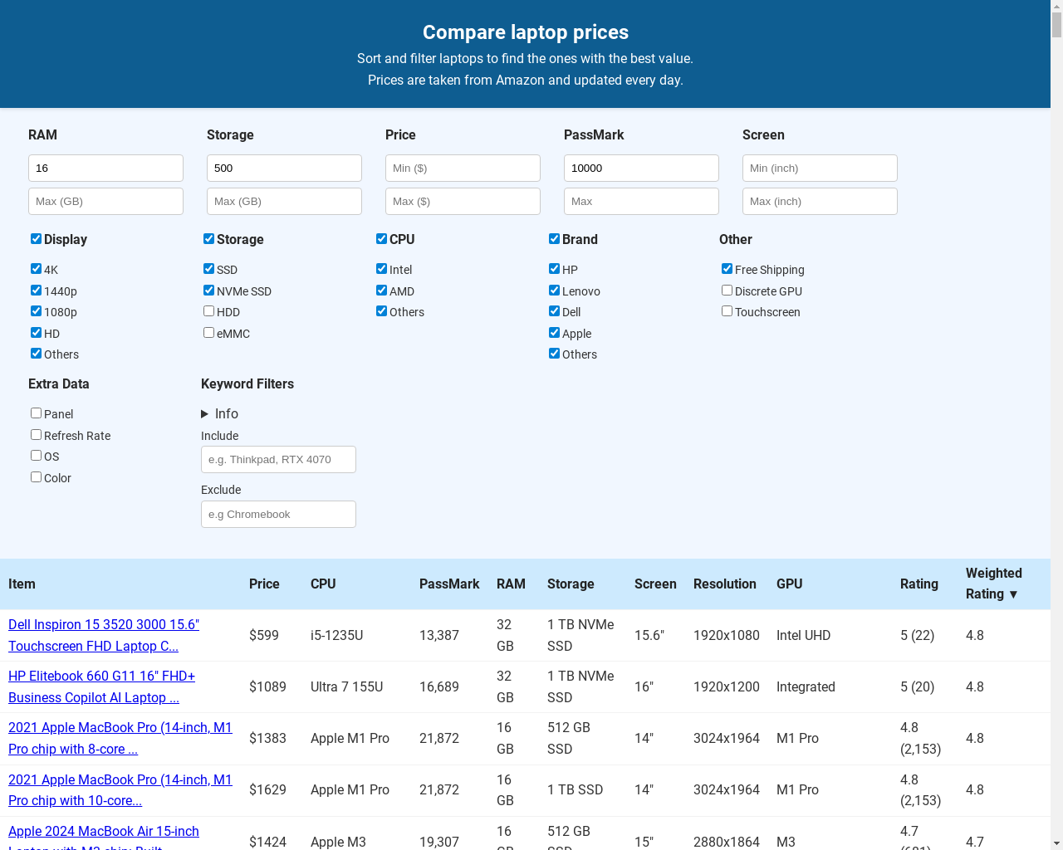Open the Dell Inspiron 15 3520 link
The image size is (1063, 850).
pyautogui.click(x=104, y=635)
